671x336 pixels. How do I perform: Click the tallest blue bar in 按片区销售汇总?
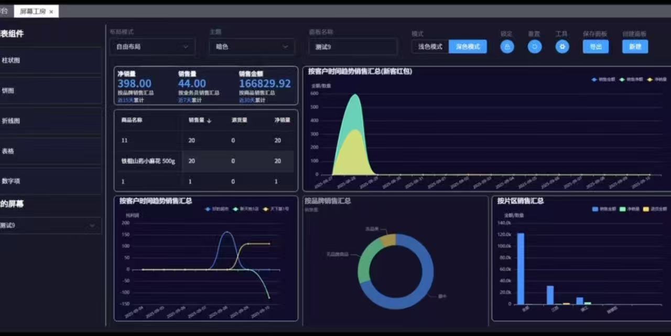click(521, 268)
